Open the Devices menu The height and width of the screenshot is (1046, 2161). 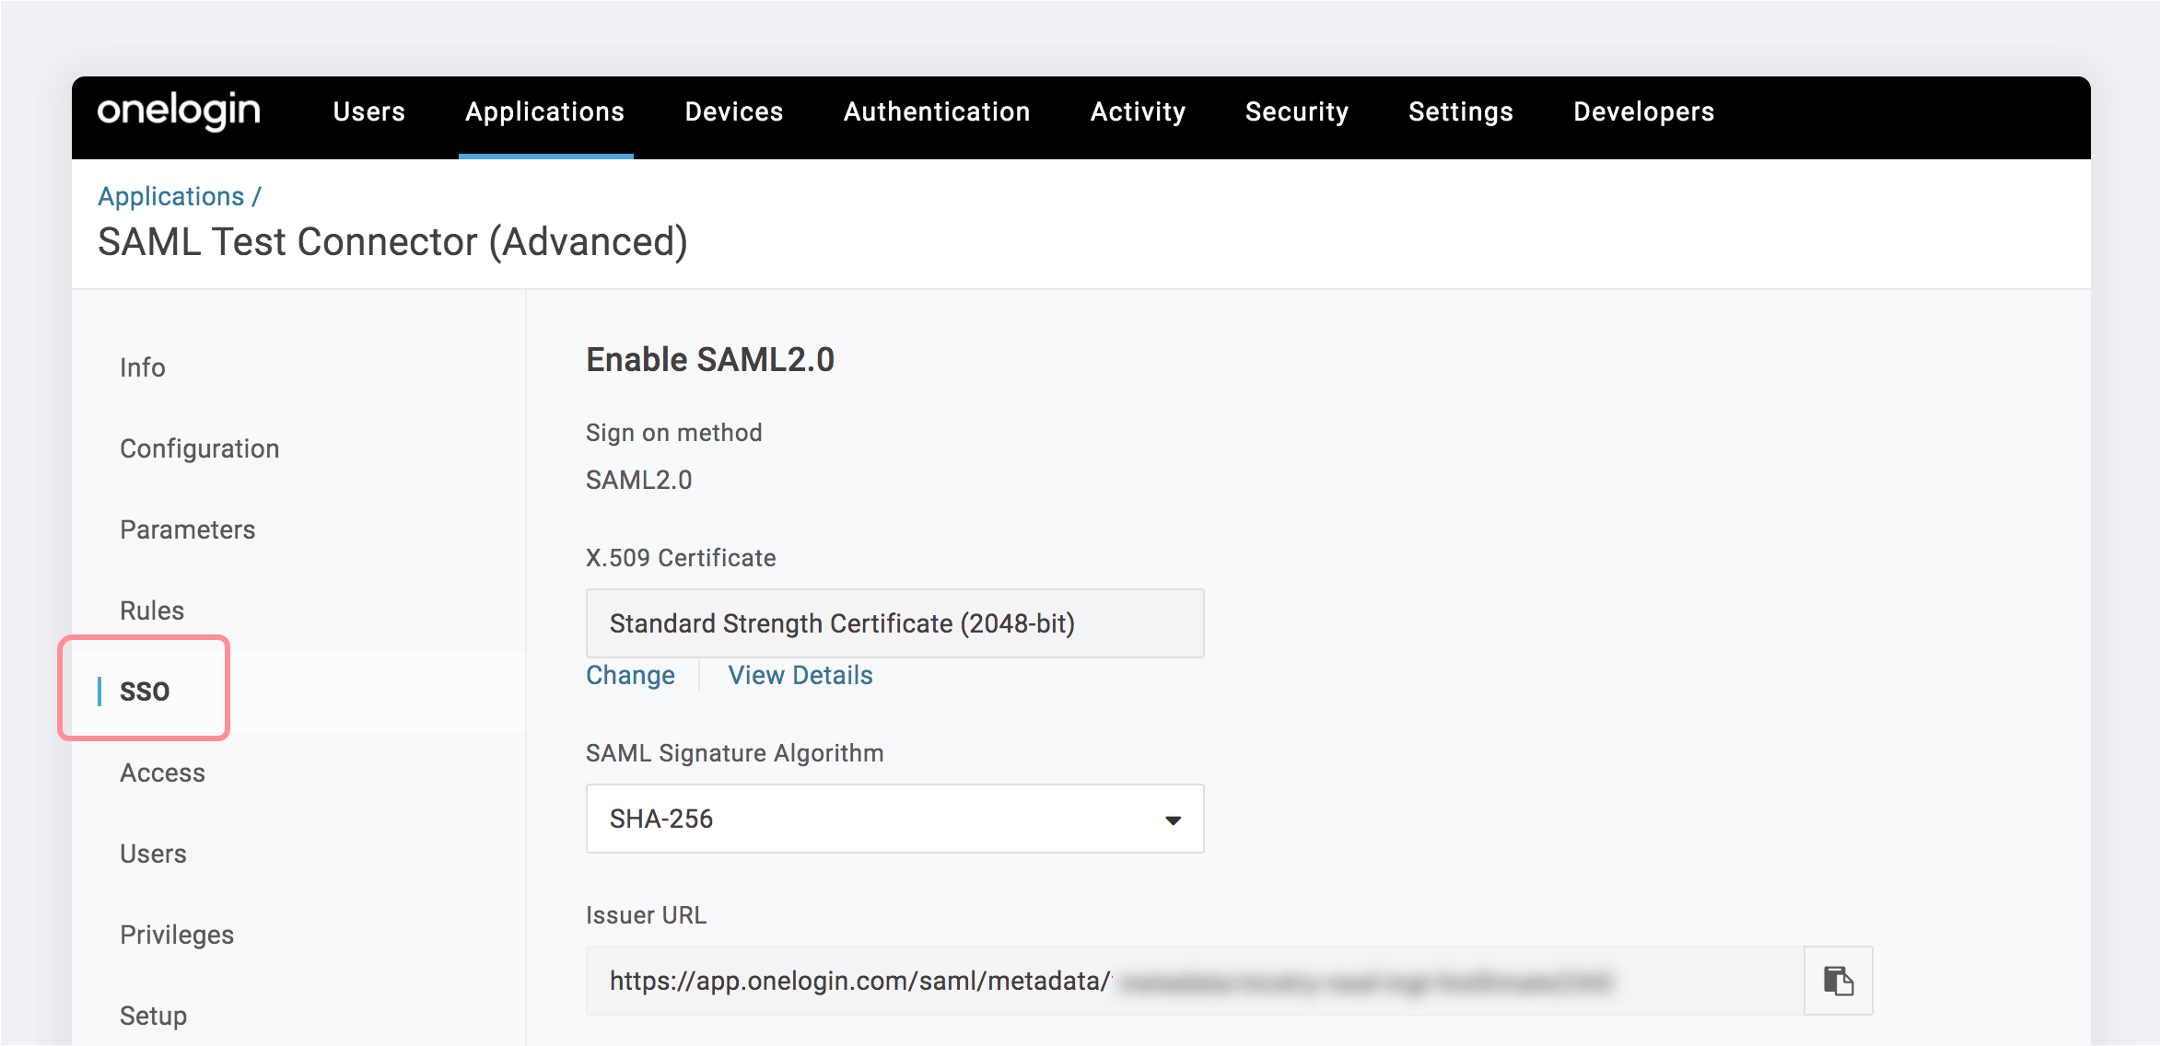click(x=733, y=111)
